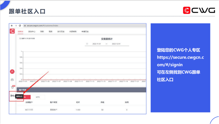Image resolution: width=219 pixels, height=124 pixels.
Task: Click the https://secure.cwgcn.com/#/signin link text
Action: (180, 61)
